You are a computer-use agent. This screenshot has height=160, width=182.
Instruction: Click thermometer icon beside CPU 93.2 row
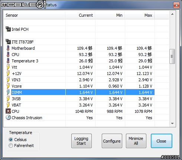point(8,54)
